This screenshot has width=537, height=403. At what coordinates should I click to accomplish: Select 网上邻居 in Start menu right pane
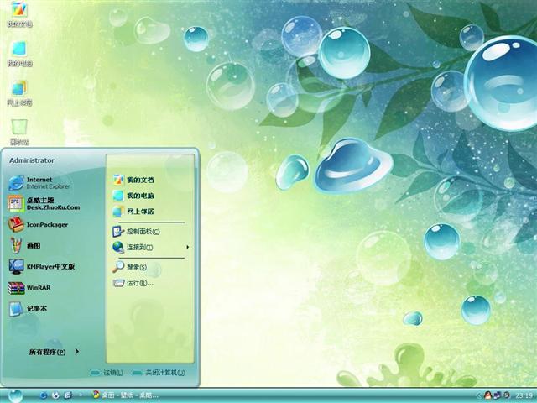coord(133,212)
